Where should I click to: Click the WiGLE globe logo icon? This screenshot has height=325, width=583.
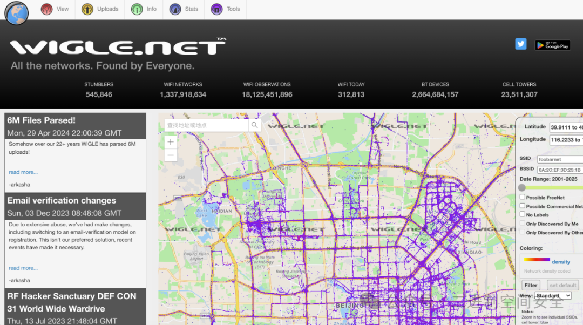[x=17, y=13]
